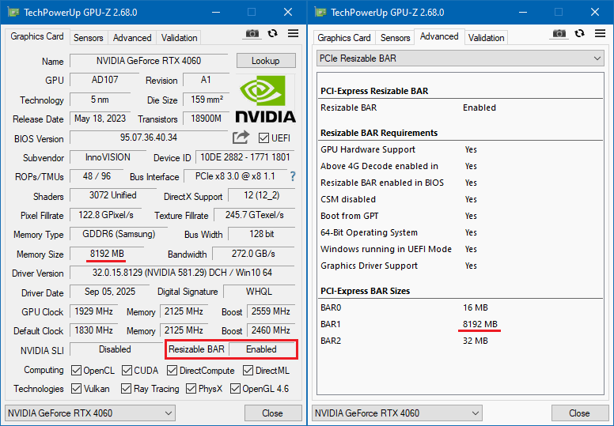Click the screenshot camera icon in left window
614x426 pixels.
[252, 34]
